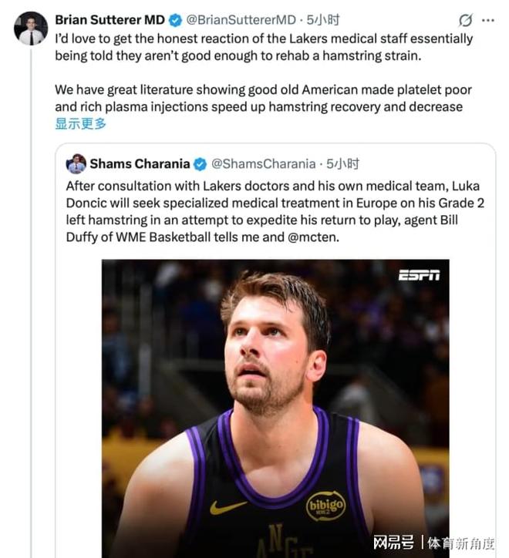The width and height of the screenshot is (509, 558).
Task: Click Brian Sutterer's profile avatar
Action: [x=31, y=29]
